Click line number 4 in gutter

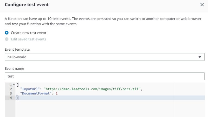(x=11, y=98)
